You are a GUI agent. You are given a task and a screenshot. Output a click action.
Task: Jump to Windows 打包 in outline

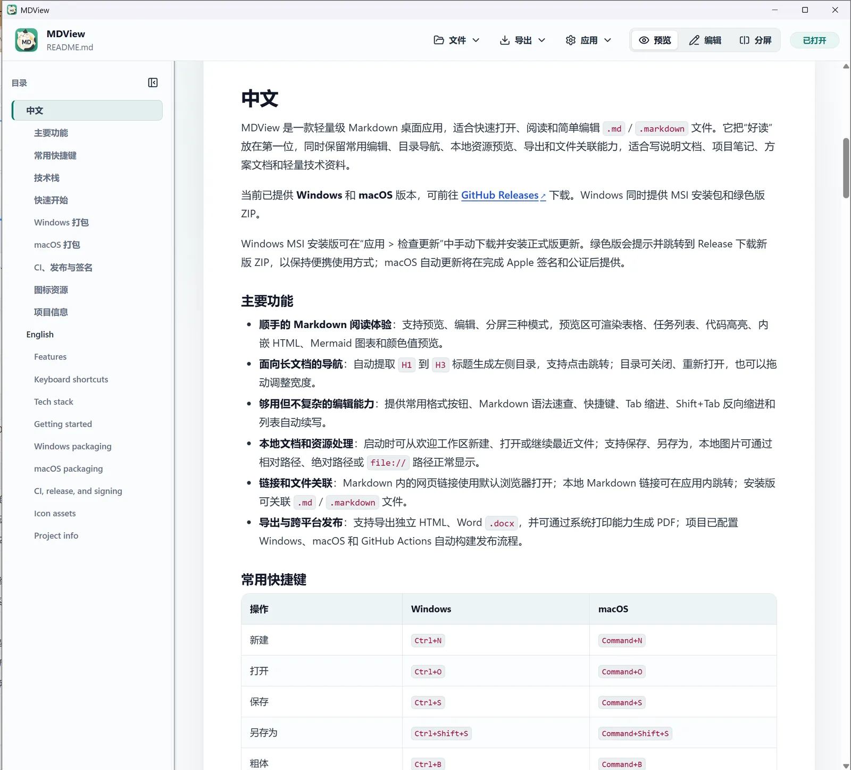click(61, 222)
